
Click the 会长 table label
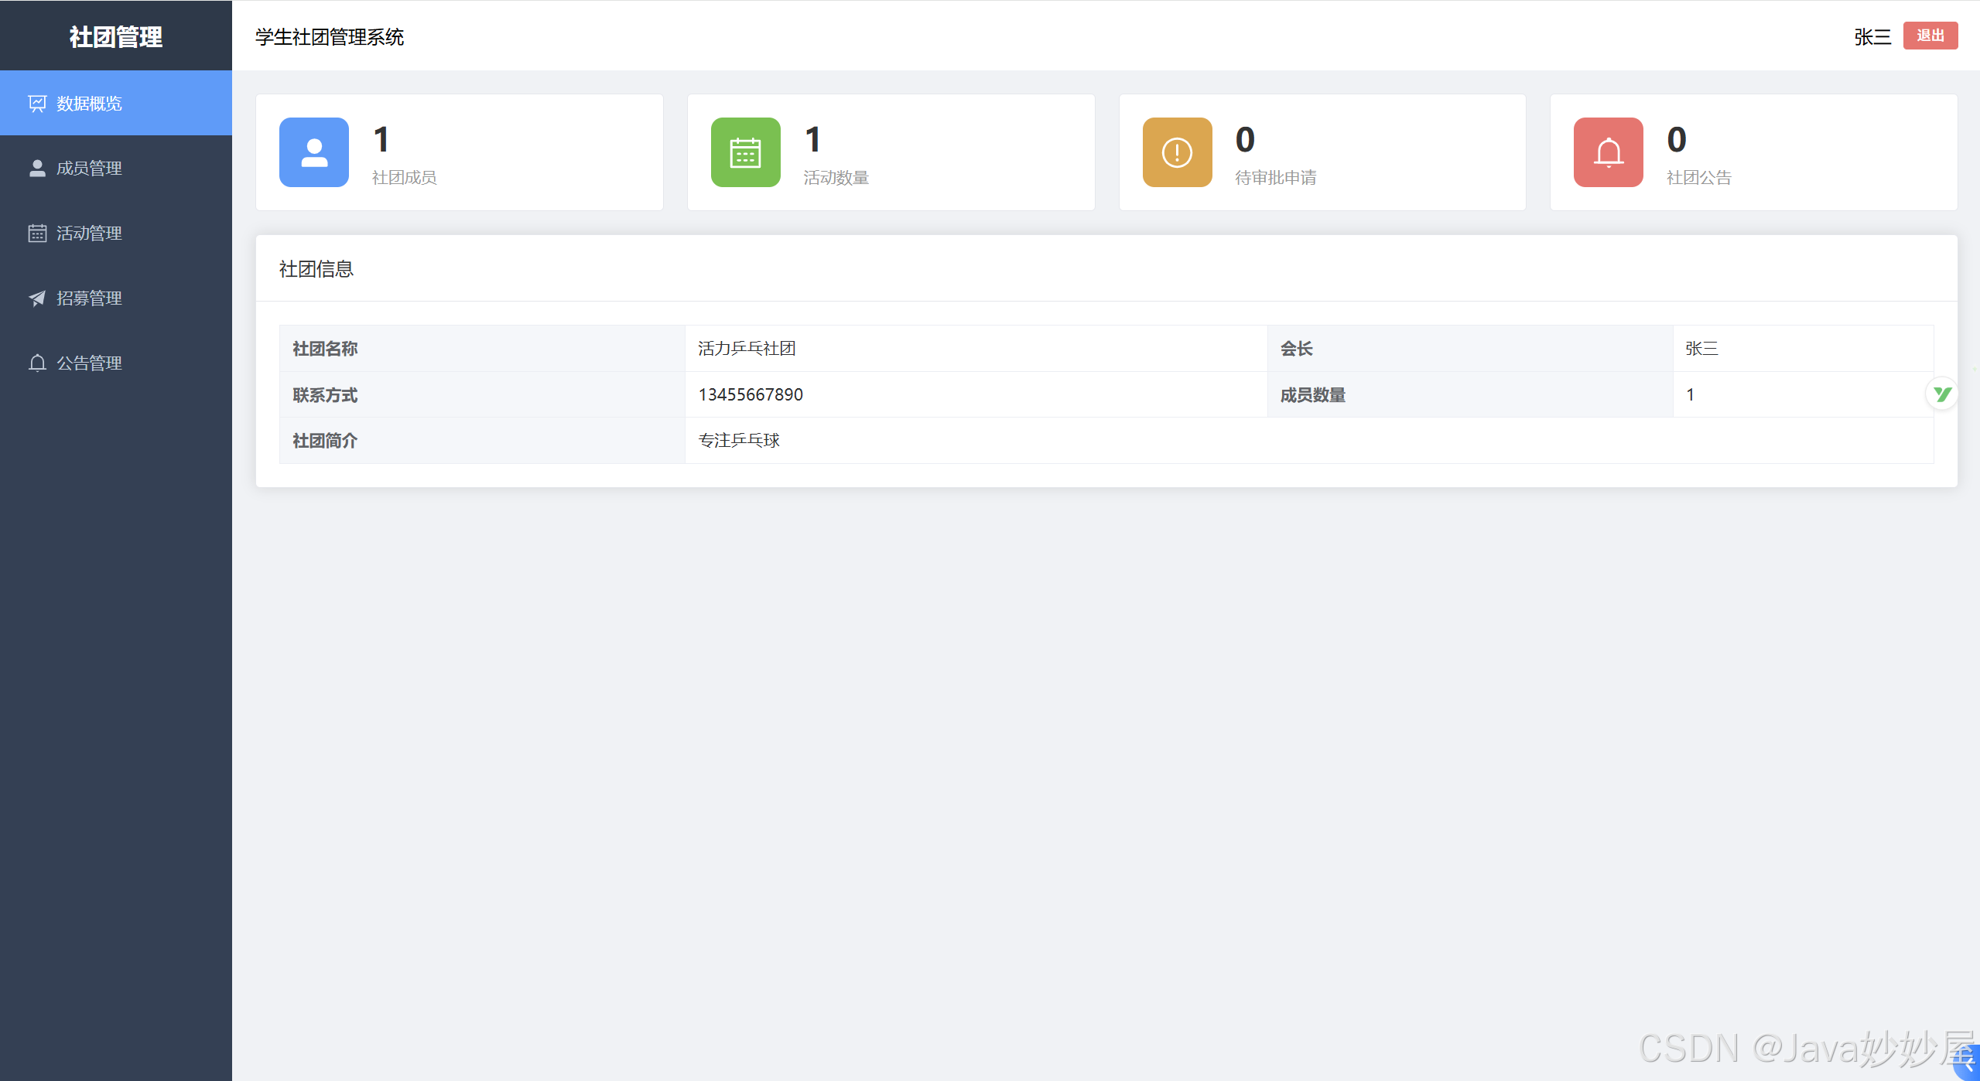click(x=1297, y=349)
